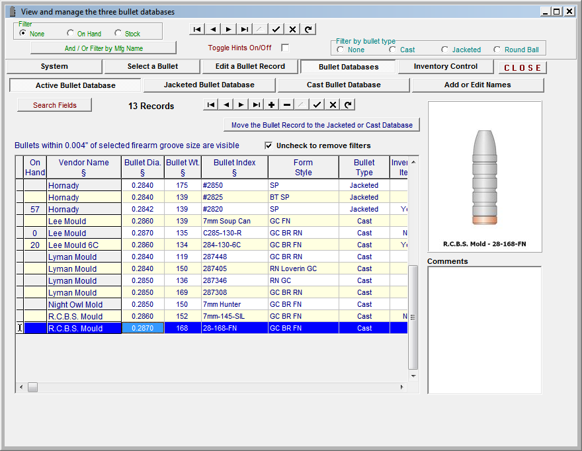Click the grid's vertical scrollbar down arrow

[x=413, y=376]
